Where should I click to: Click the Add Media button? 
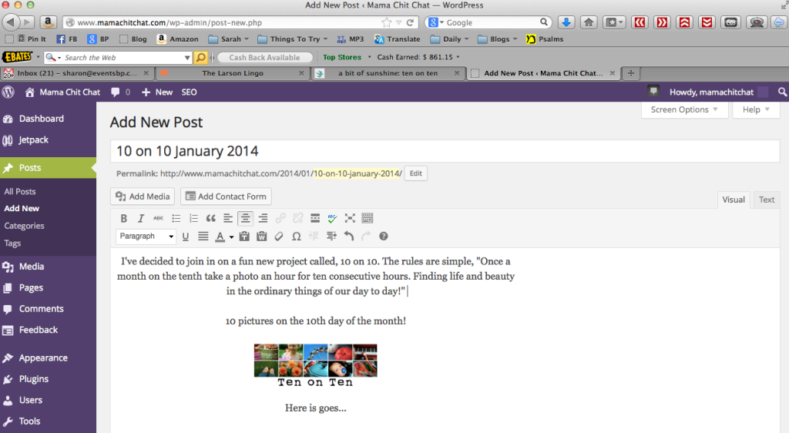click(x=143, y=196)
